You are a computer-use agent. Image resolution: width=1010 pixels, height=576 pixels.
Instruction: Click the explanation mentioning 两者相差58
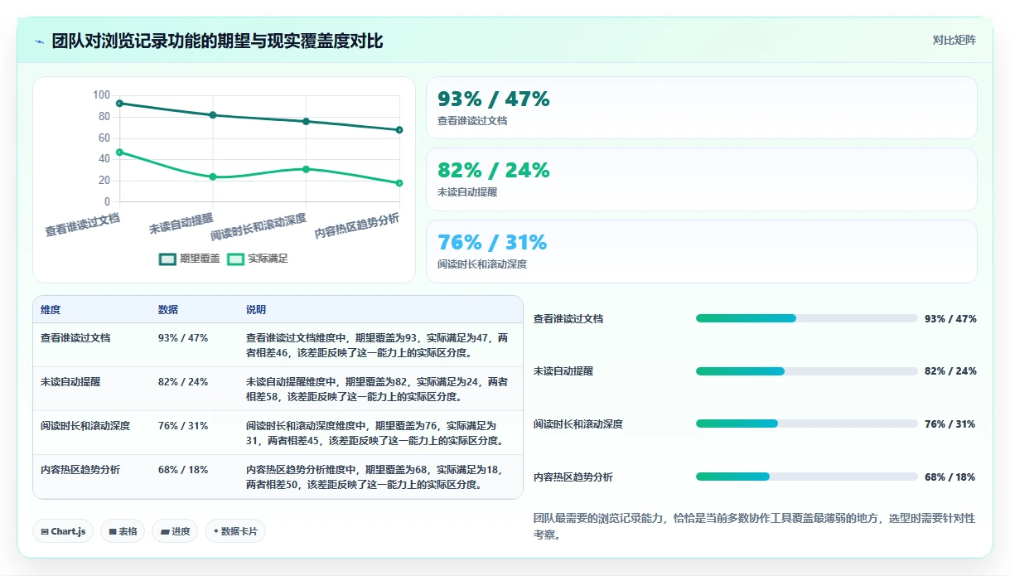(x=377, y=390)
